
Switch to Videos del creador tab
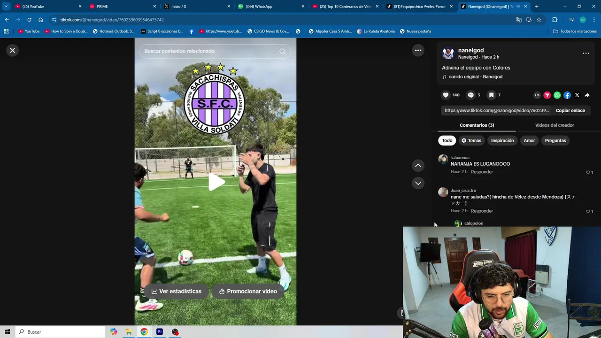tap(555, 125)
